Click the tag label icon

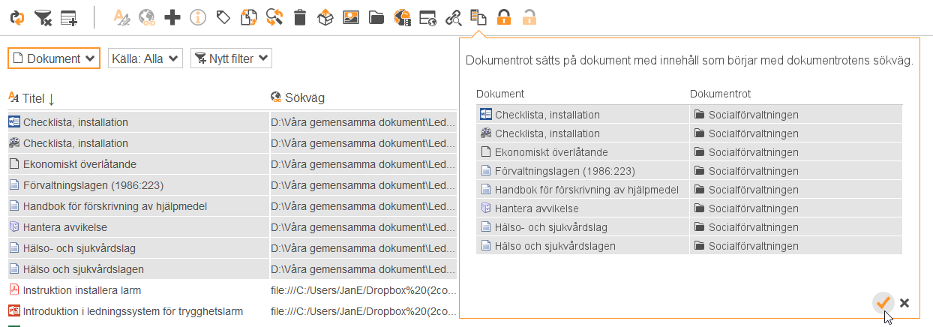coord(223,17)
